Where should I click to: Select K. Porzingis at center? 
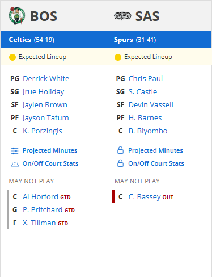pyautogui.click(x=43, y=131)
